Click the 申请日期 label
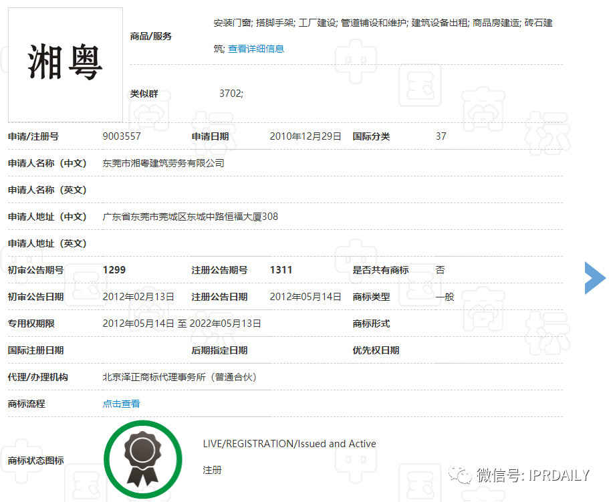 click(x=210, y=136)
